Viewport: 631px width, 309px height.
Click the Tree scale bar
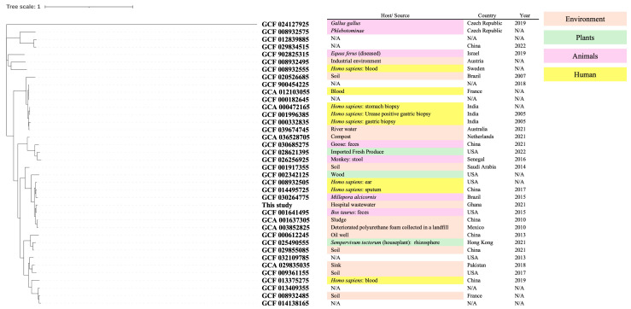click(x=89, y=7)
